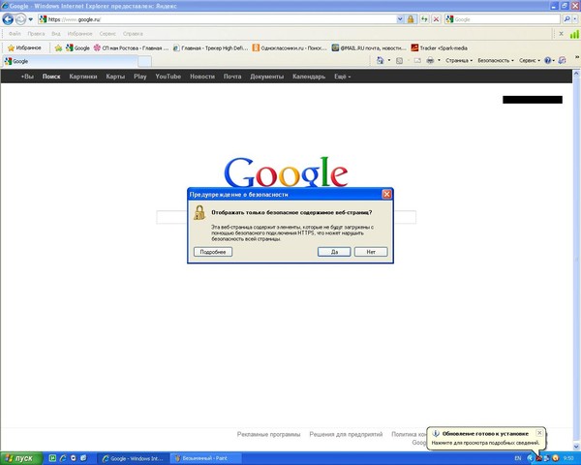
Task: Click the browser Forward arrow button
Action: 20,19
